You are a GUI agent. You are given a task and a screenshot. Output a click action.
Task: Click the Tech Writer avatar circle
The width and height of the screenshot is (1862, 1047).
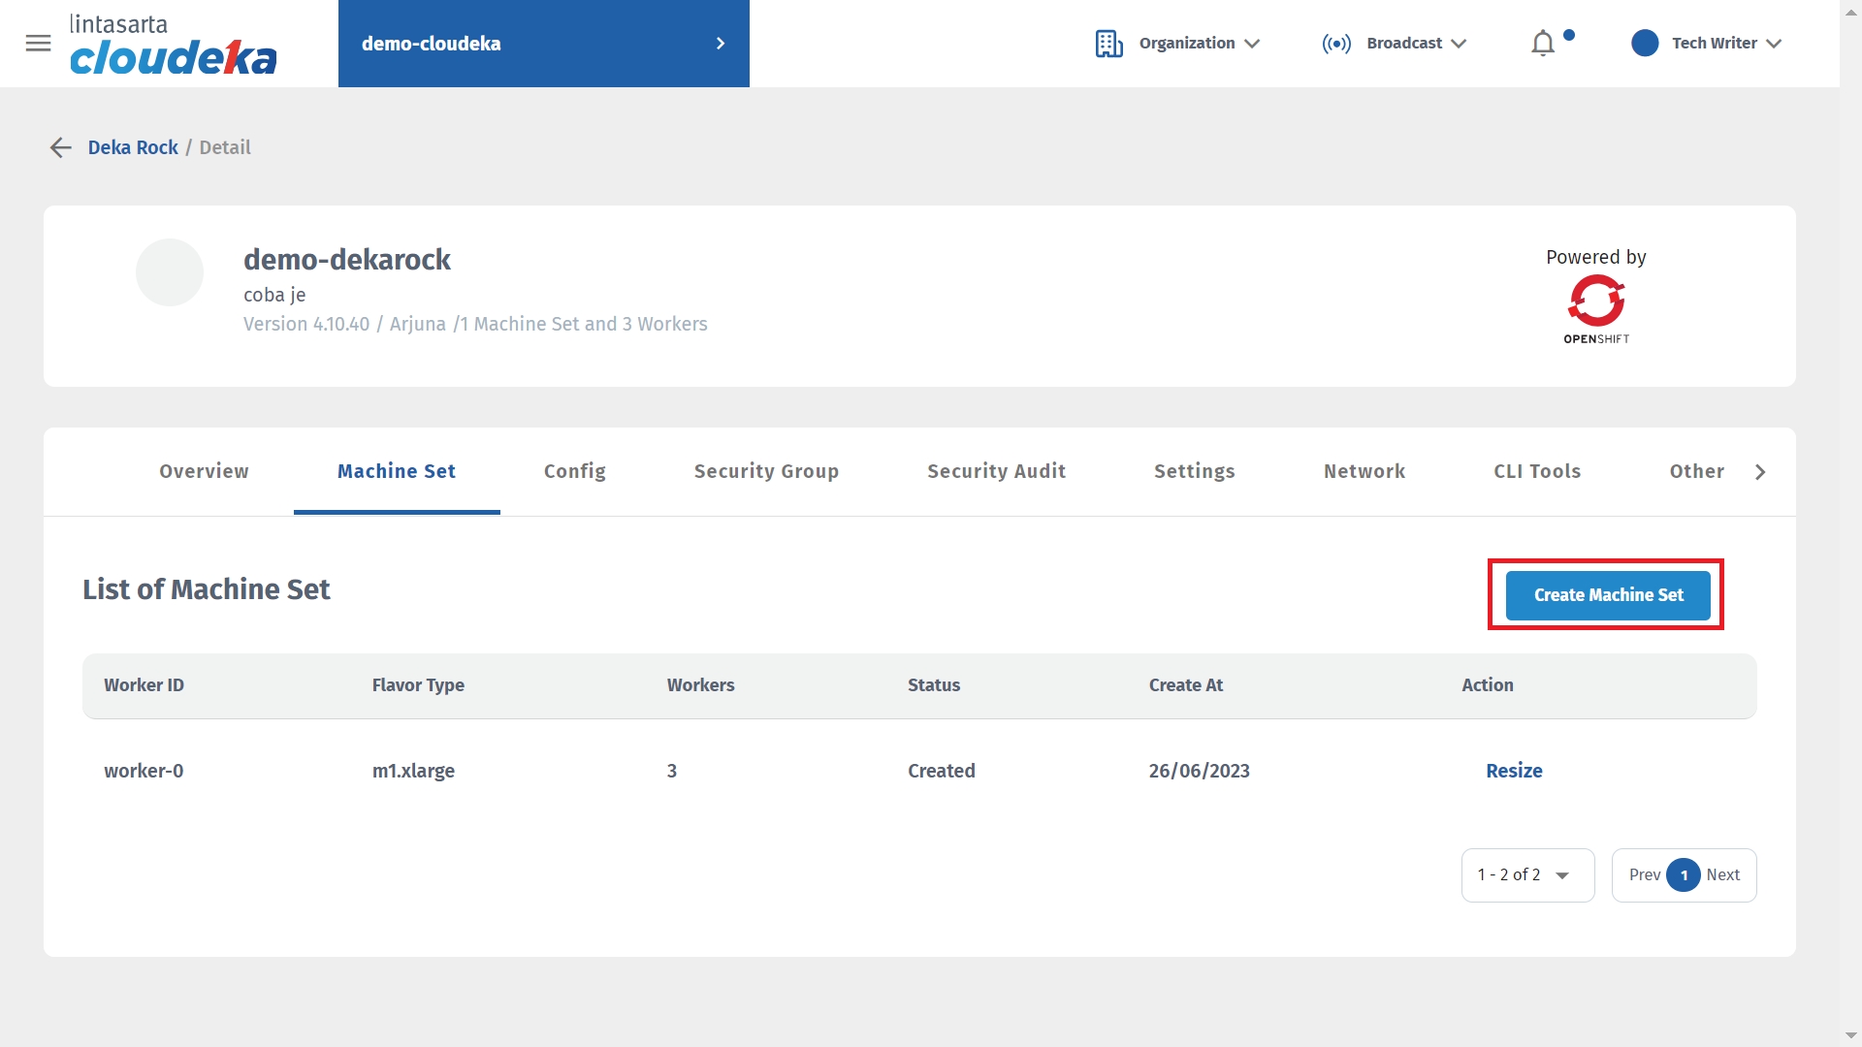pyautogui.click(x=1644, y=44)
